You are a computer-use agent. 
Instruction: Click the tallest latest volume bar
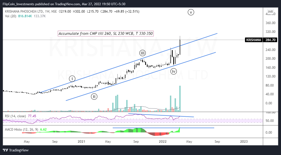180,99
